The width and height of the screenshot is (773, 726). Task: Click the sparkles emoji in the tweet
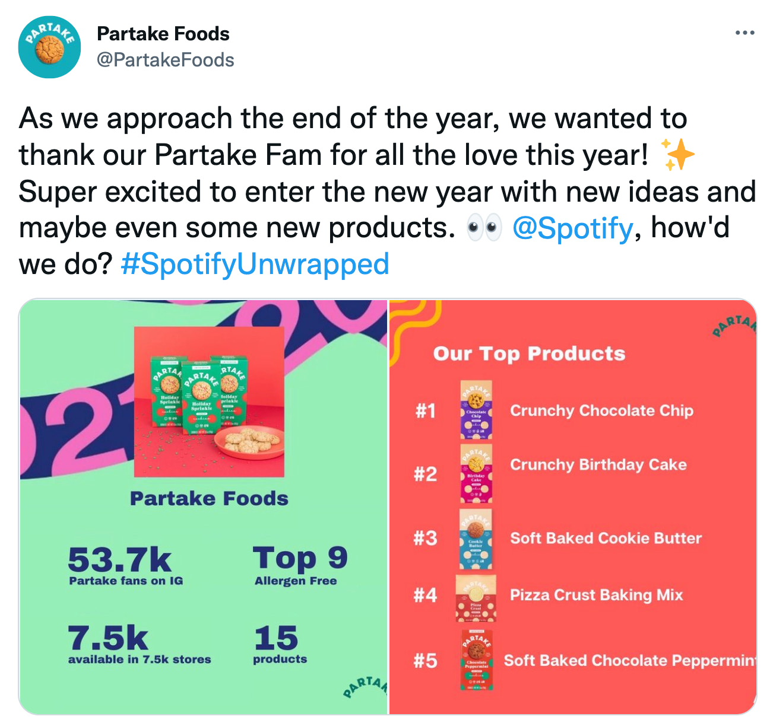[x=677, y=155]
